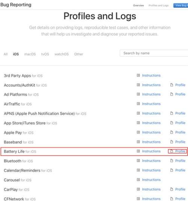The height and width of the screenshot is (201, 188).
Task: Click the Profile document icon for Bluetooth
Action: [x=171, y=161]
